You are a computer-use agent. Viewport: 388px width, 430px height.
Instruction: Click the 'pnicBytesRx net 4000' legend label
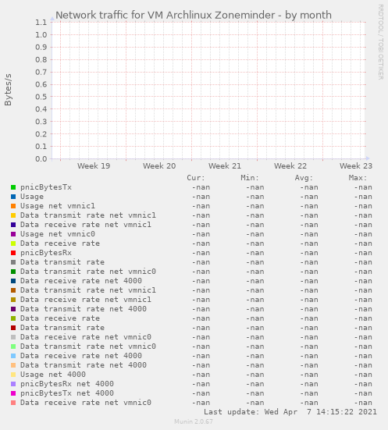(67, 384)
